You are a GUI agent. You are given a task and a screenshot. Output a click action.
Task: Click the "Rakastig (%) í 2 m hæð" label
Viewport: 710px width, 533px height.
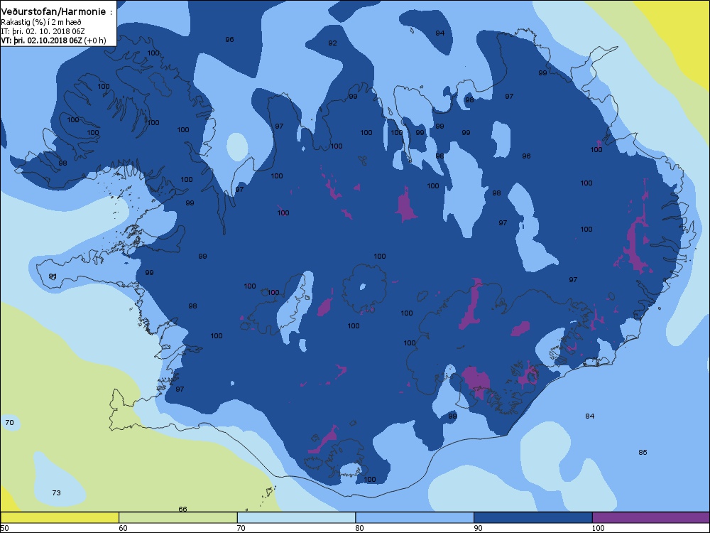pos(41,22)
